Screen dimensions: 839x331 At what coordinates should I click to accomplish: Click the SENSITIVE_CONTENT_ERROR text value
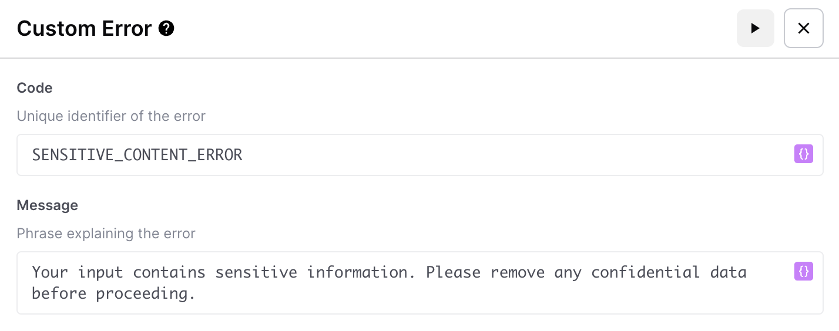137,155
